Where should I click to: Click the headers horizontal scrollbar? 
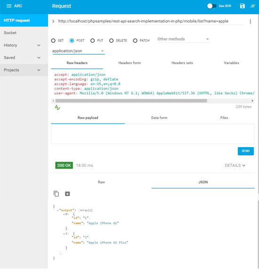pyautogui.click(x=131, y=100)
